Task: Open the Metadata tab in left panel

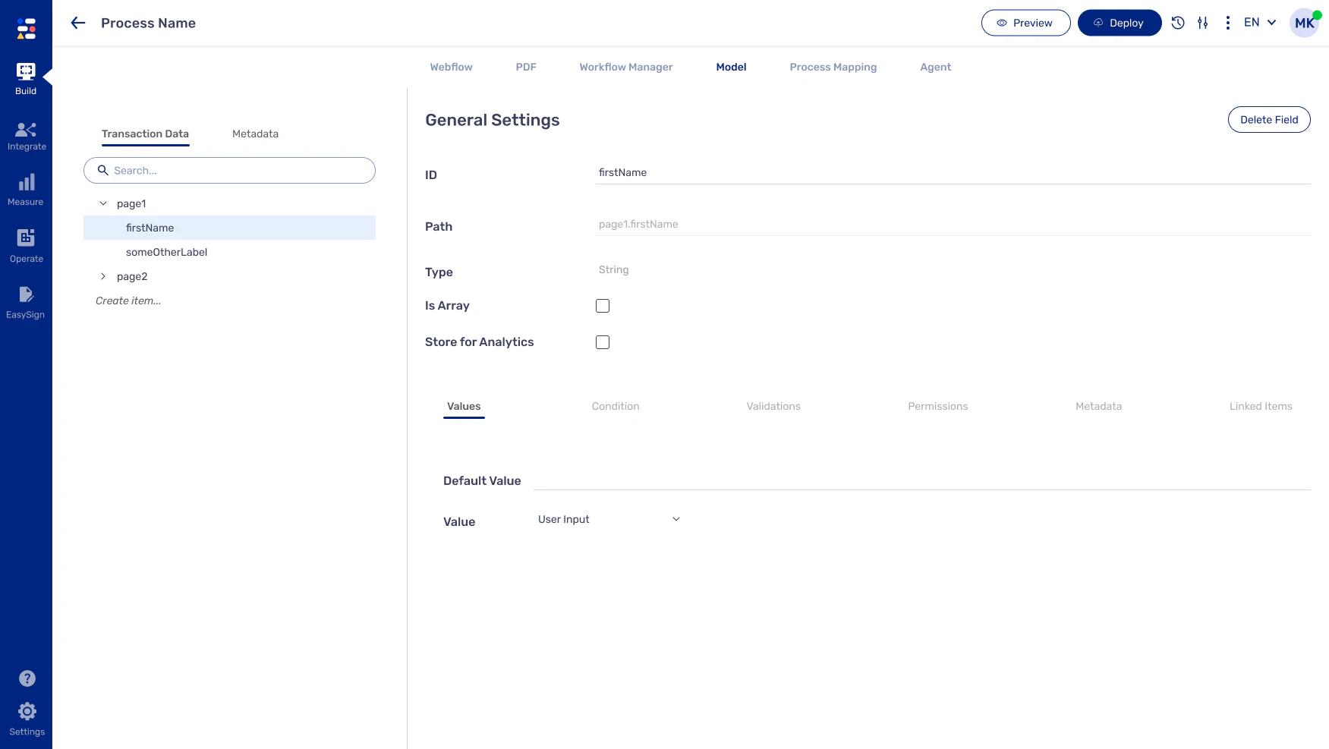Action: (255, 134)
